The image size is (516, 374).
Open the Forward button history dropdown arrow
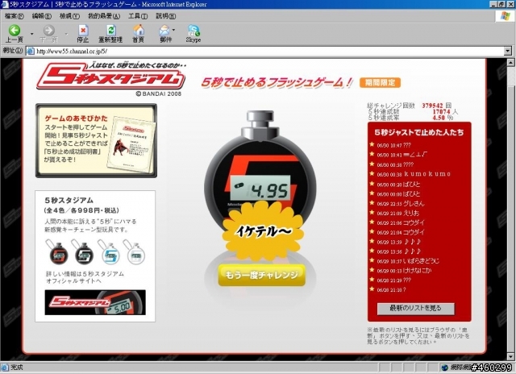pyautogui.click(x=66, y=34)
